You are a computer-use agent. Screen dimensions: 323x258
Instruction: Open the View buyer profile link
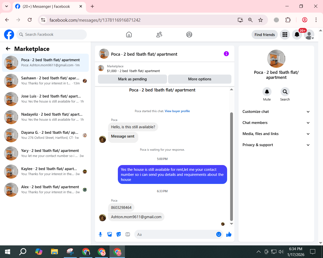coord(177,111)
